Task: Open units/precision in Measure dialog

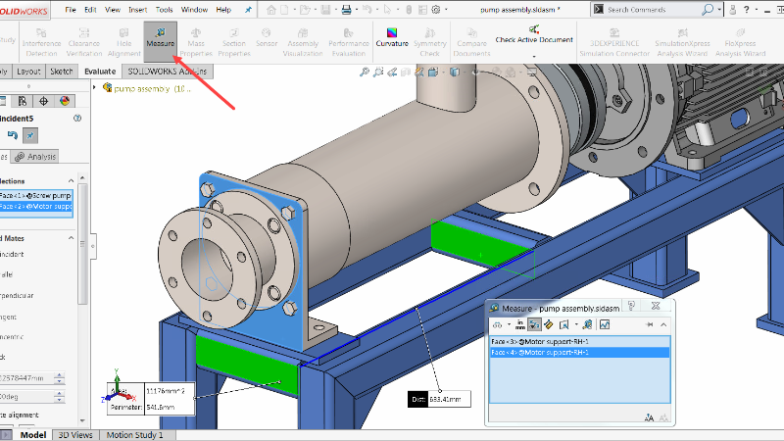Action: (x=520, y=324)
